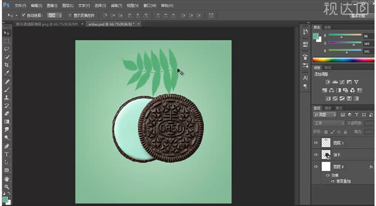The image size is (376, 206).
Task: Select the Hand tool
Action: 7,179
